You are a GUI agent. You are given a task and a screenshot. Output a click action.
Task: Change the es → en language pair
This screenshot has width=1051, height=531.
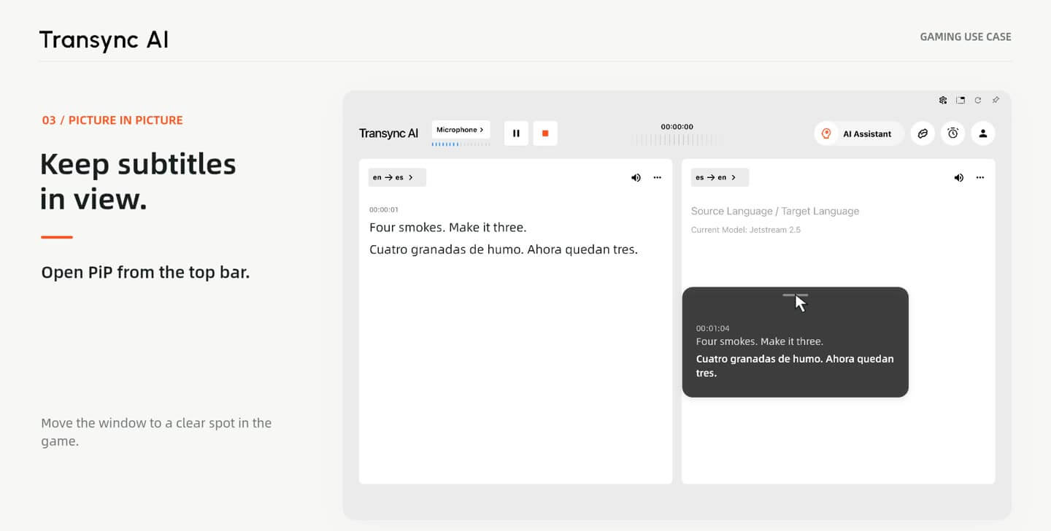[720, 177]
